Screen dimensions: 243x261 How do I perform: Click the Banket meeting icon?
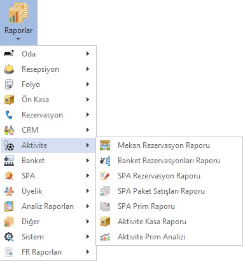coord(9,161)
